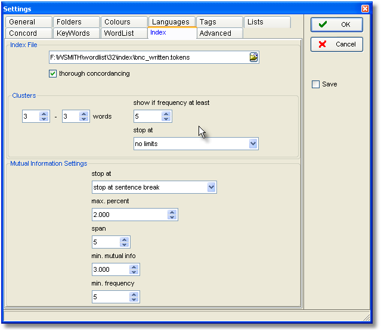
Task: Switch to the Folders tab
Action: tap(76, 22)
